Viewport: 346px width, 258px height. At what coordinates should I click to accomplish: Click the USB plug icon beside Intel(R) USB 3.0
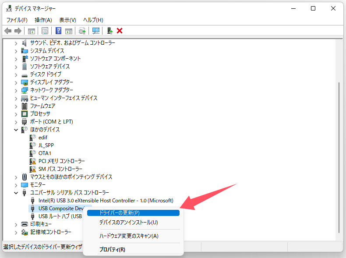(33, 201)
